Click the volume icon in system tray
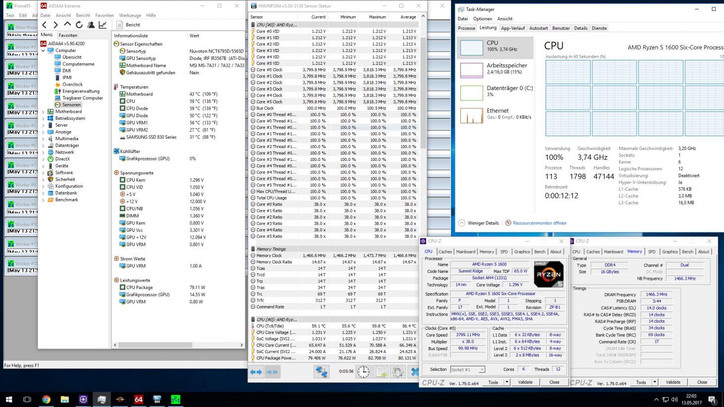 [674, 400]
